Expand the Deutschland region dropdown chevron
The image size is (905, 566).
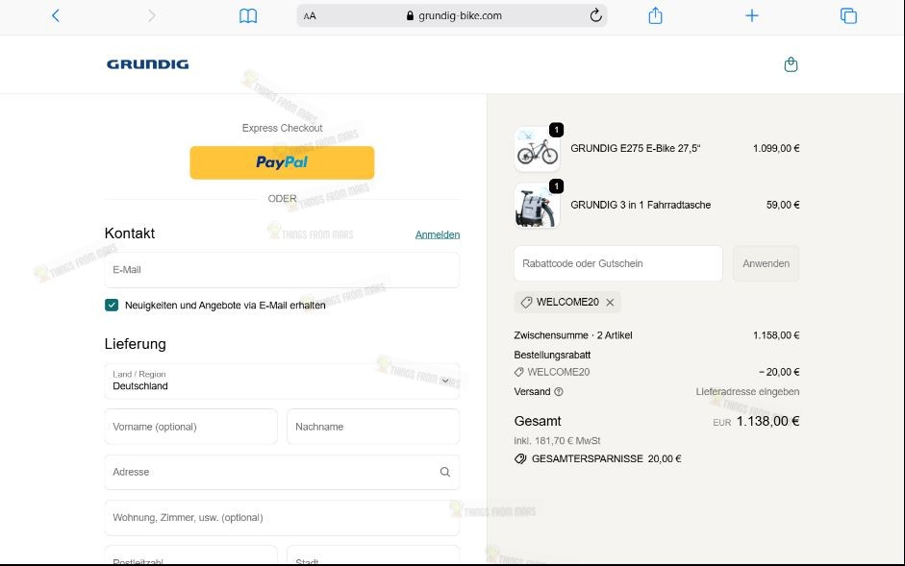pos(444,380)
